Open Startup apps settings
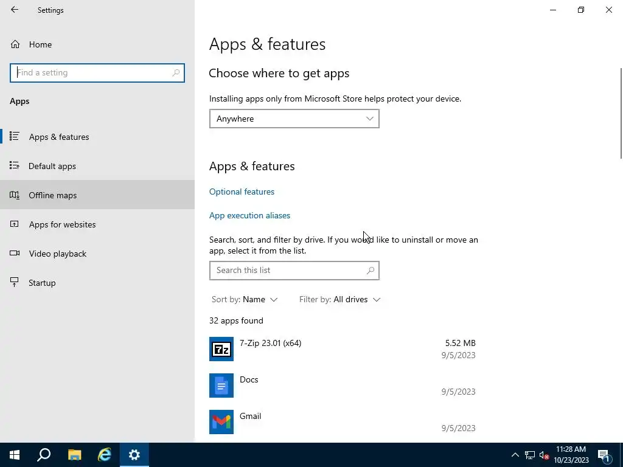623x467 pixels. click(97, 283)
